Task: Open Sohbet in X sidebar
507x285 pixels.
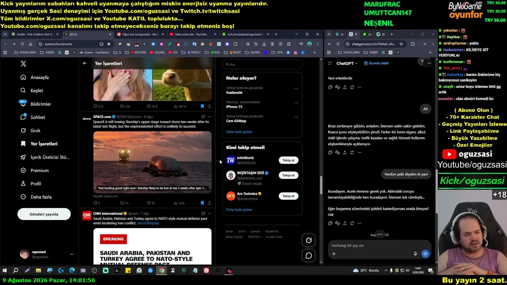Action: click(33, 117)
